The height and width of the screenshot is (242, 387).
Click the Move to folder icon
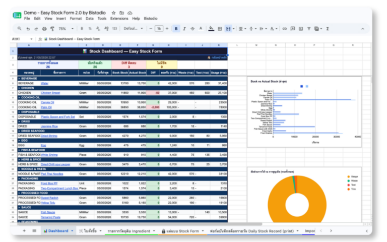121,13
